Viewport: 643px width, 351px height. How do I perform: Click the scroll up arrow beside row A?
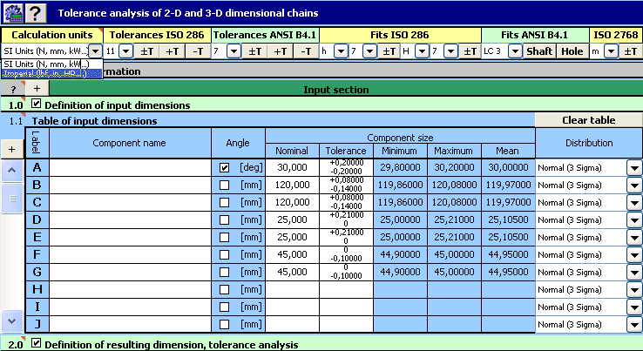[12, 170]
